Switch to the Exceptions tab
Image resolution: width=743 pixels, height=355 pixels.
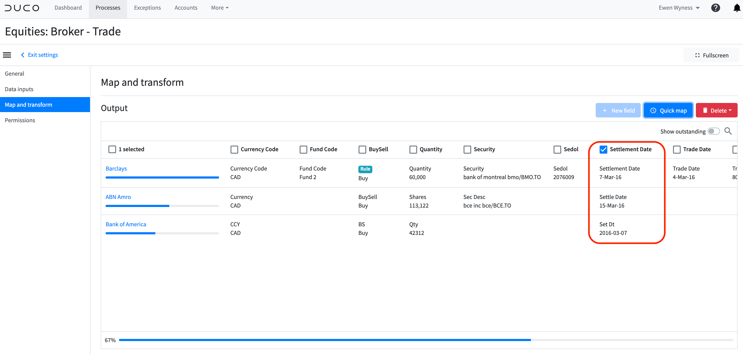click(x=147, y=8)
